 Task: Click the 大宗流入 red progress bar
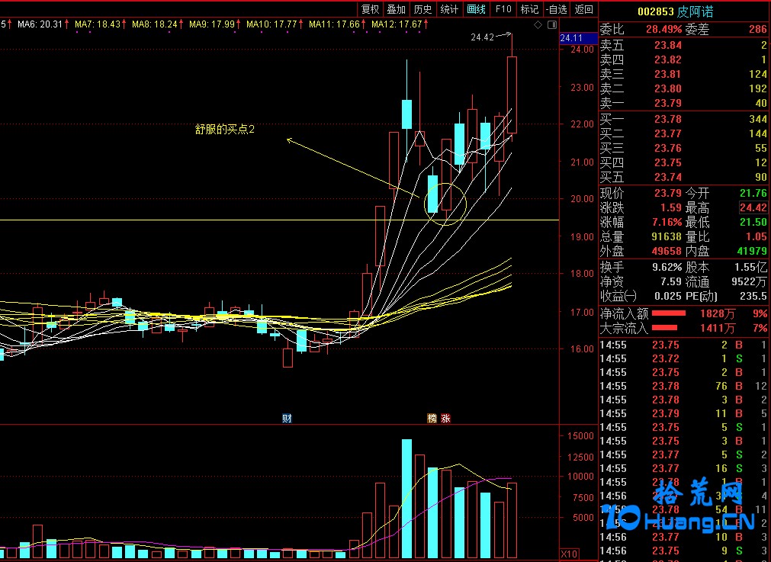(664, 327)
